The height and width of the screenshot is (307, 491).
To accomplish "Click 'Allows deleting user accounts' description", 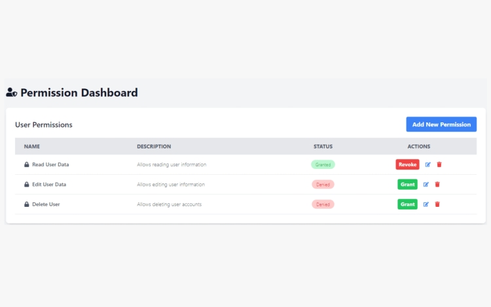I will pos(169,204).
